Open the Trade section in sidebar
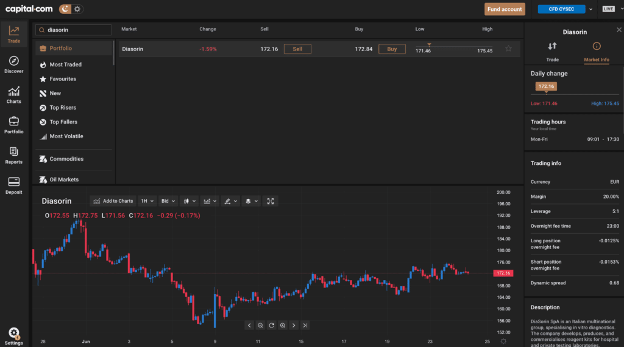The height and width of the screenshot is (347, 624). (x=13, y=34)
